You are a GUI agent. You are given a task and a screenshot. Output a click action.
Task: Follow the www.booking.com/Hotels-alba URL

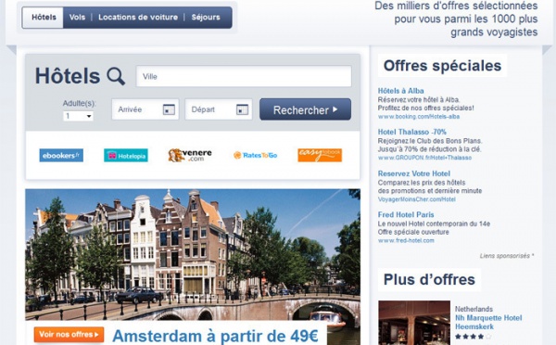(x=419, y=117)
